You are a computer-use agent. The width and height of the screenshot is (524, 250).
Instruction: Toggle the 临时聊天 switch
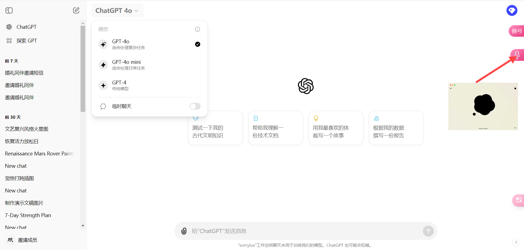click(195, 106)
